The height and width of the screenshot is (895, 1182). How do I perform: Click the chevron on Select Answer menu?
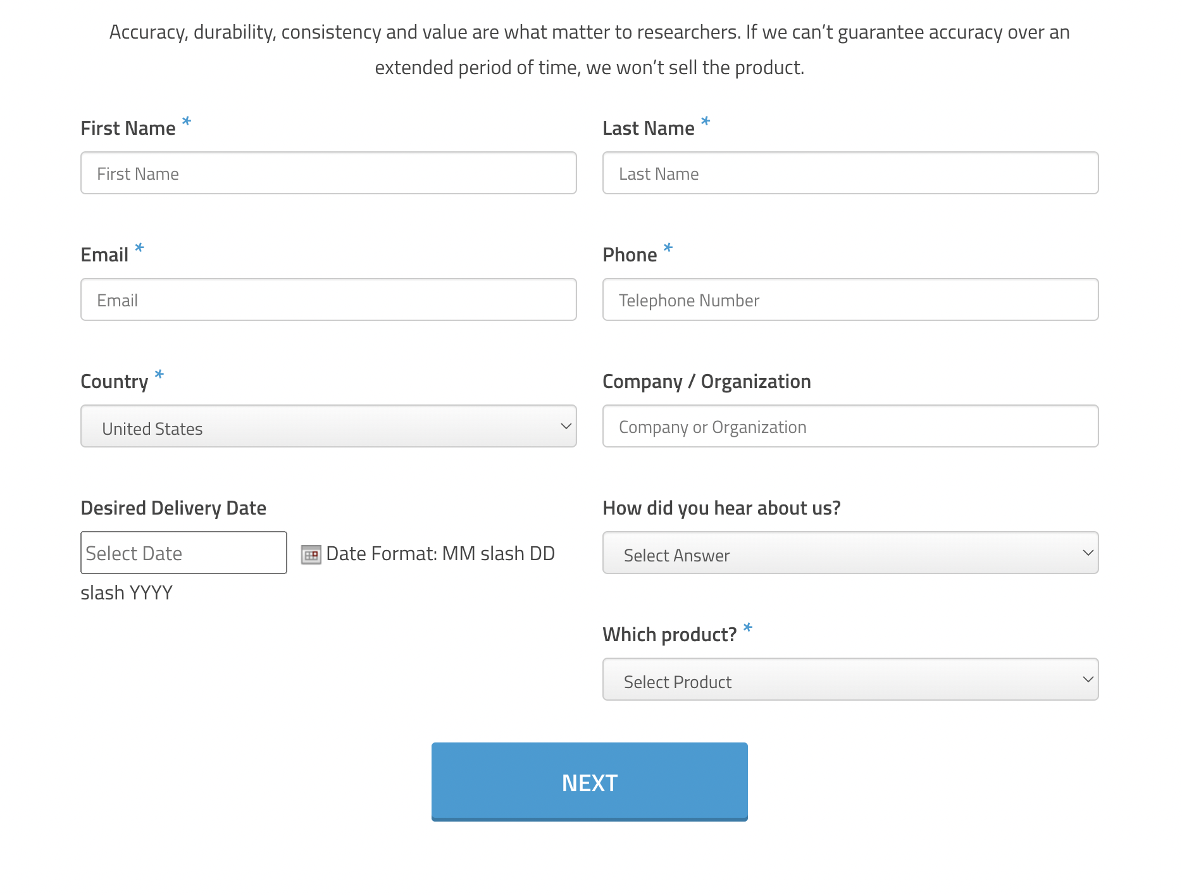[x=1088, y=553]
